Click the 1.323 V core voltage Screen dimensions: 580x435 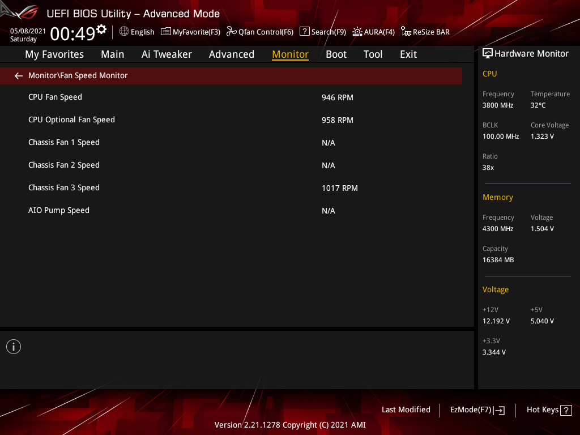pos(542,137)
